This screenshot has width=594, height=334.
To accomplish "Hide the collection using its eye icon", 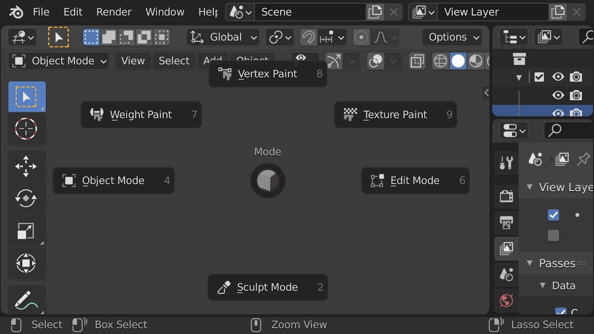I will pyautogui.click(x=558, y=77).
